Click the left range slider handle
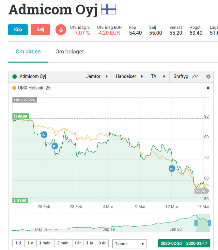This screenshot has height=250, width=218. pyautogui.click(x=196, y=223)
